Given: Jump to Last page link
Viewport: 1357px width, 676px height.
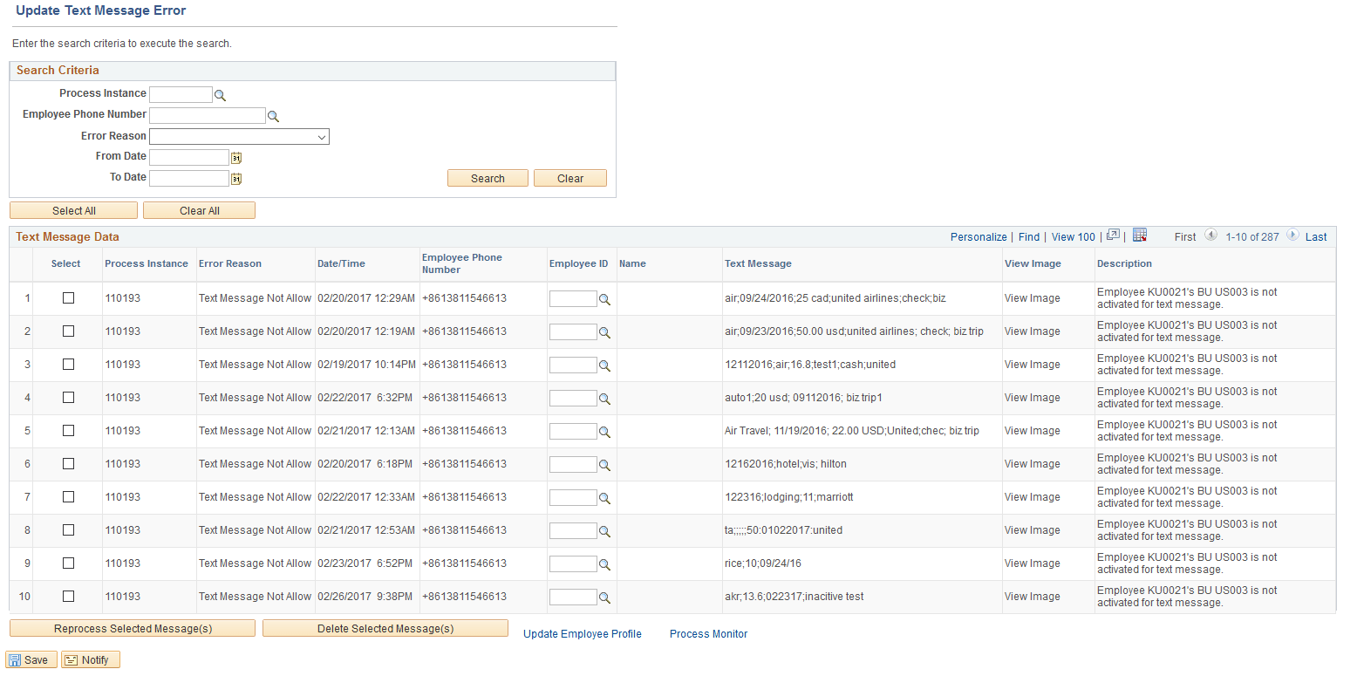Looking at the screenshot, I should click(1316, 236).
